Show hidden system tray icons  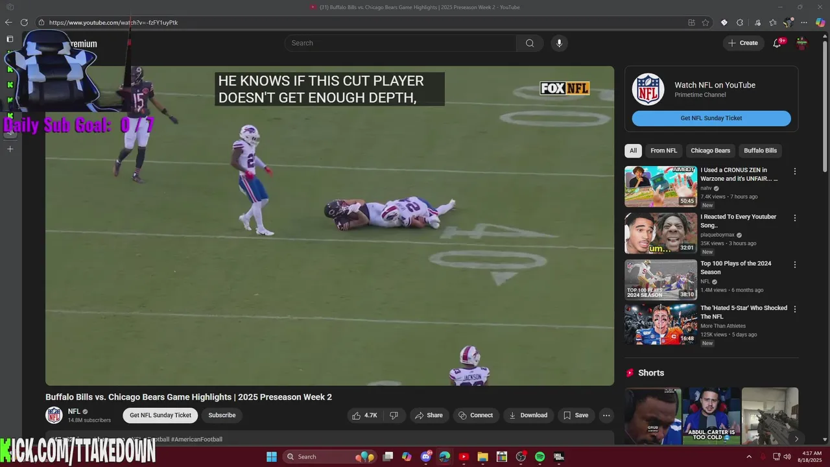coord(749,457)
